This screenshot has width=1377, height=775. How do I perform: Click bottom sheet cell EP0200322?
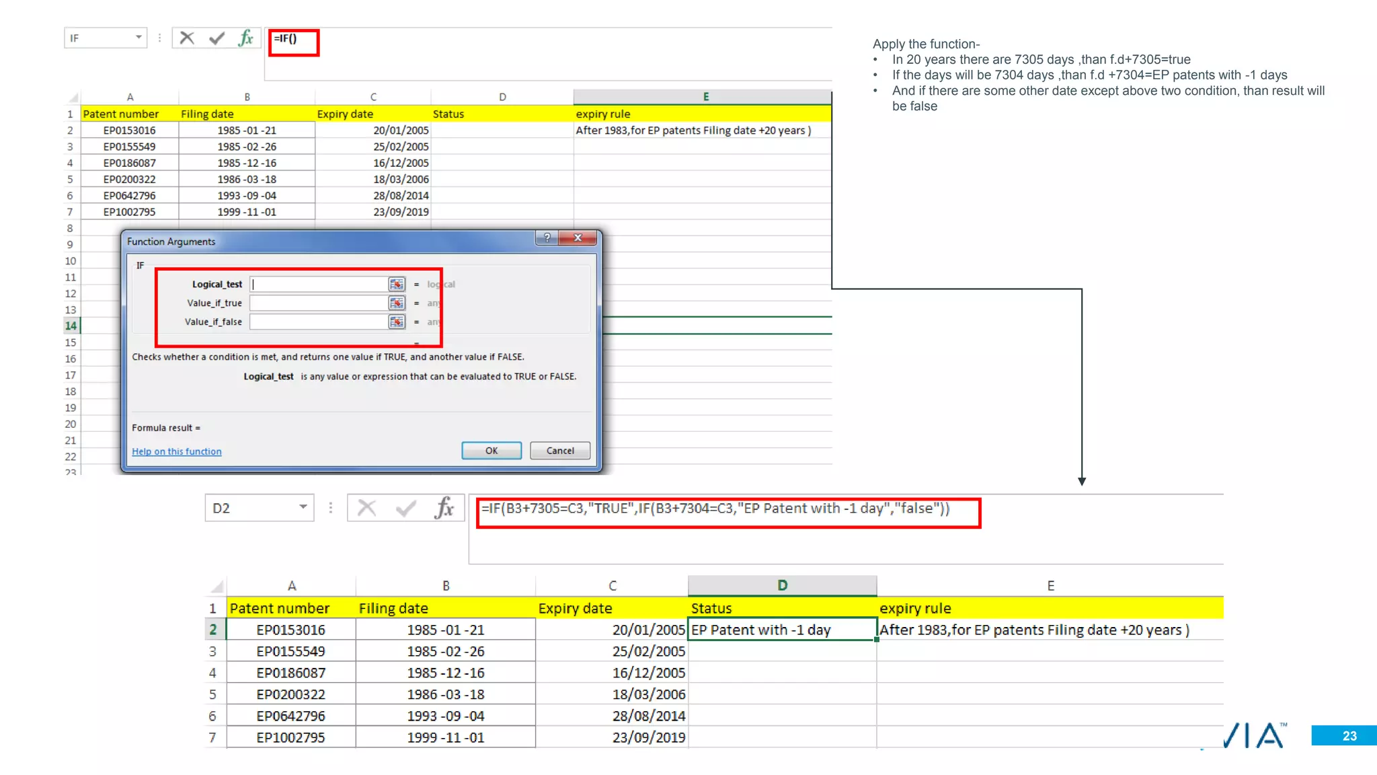(291, 694)
